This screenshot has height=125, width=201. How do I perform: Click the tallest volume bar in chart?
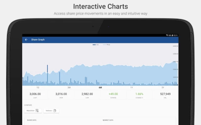(47, 75)
